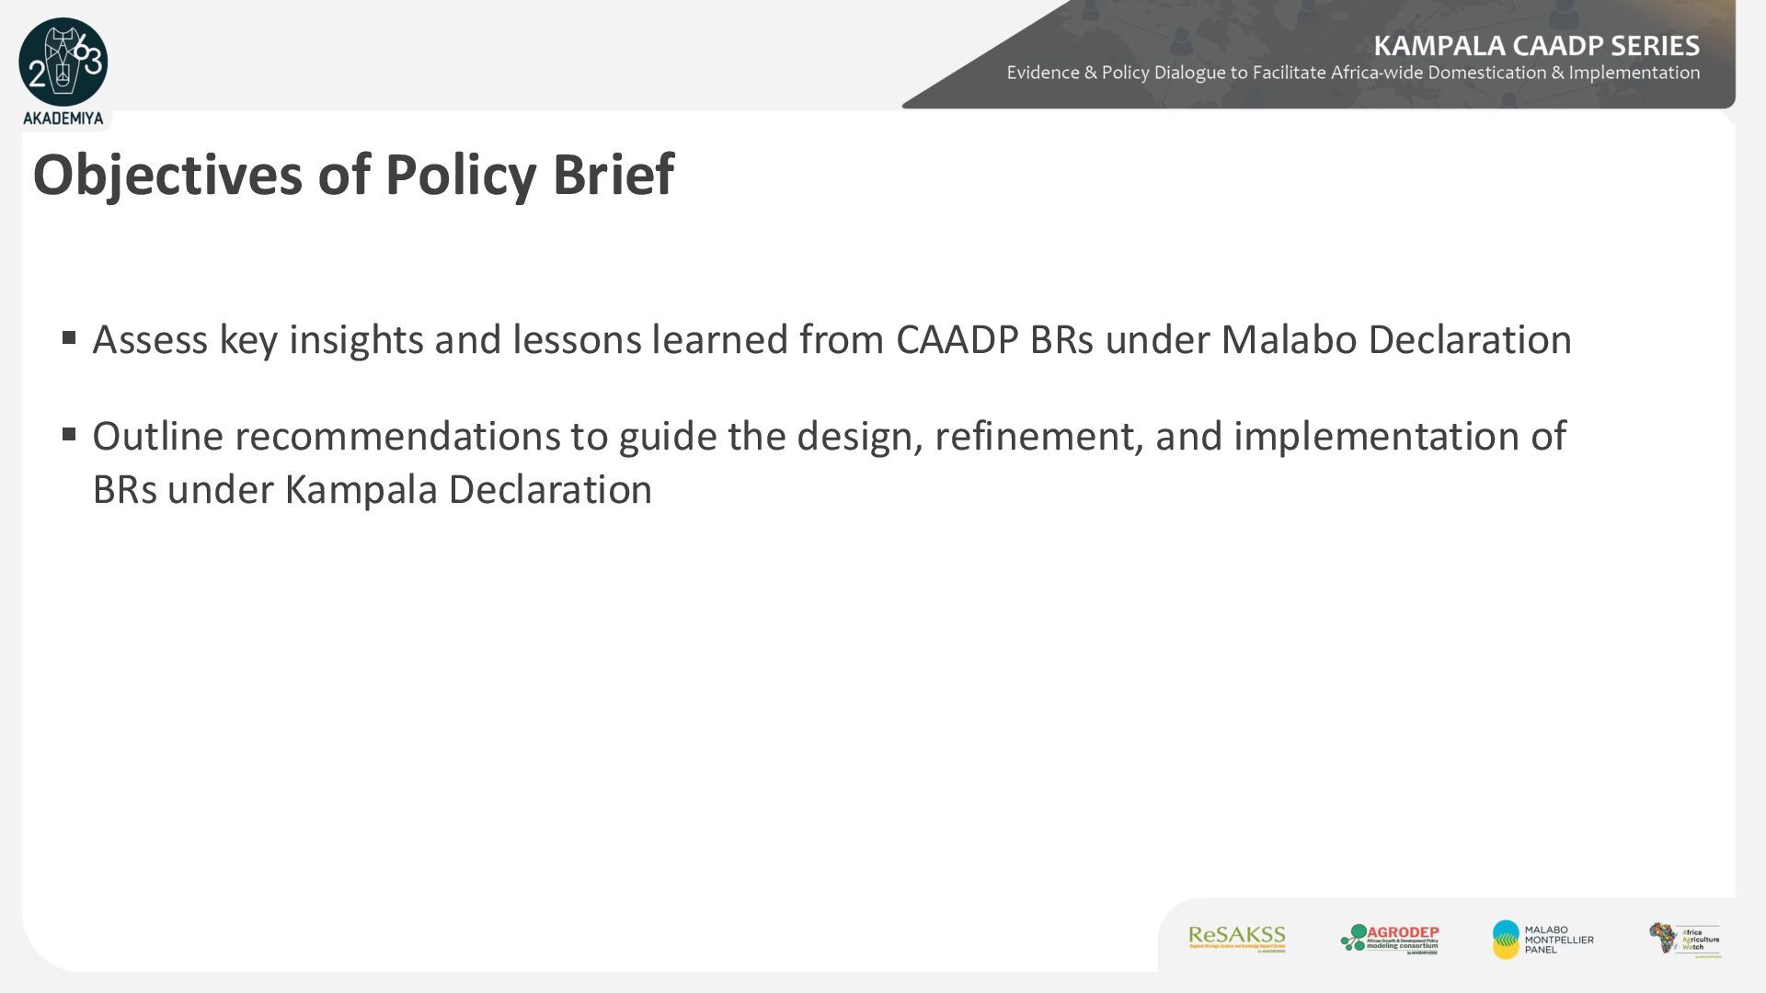Click the word CAADP in first bullet
The height and width of the screenshot is (993, 1766).
(957, 339)
